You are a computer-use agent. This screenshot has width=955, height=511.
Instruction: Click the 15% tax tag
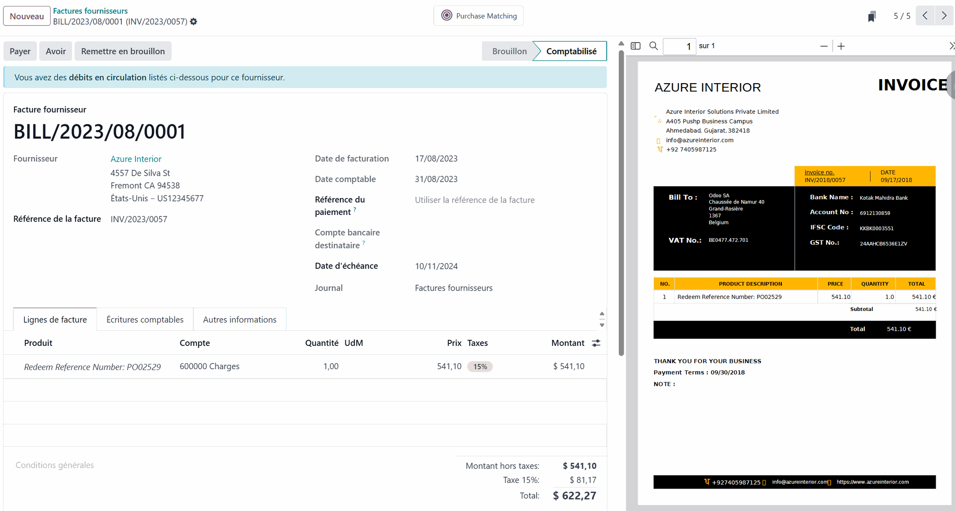point(480,367)
